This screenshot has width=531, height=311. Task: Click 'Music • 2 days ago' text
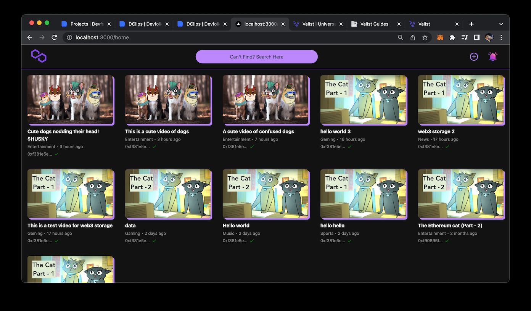tap(241, 233)
